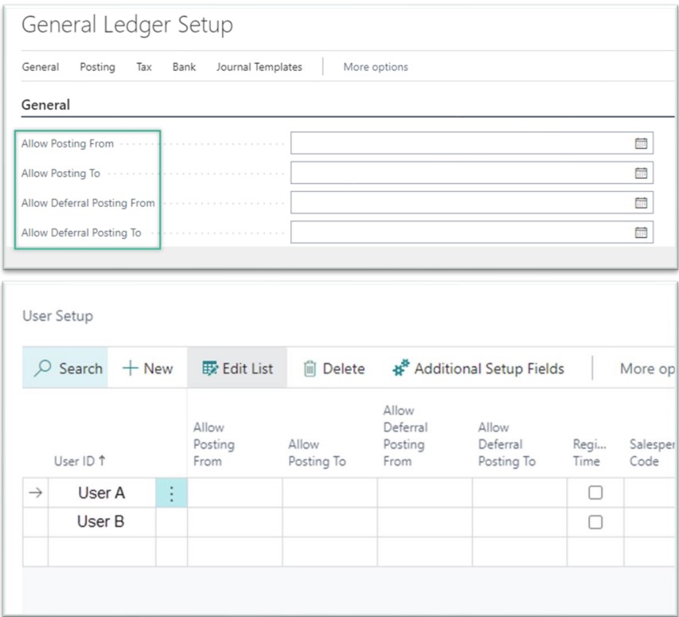This screenshot has width=679, height=617.
Task: Open the Bank menu
Action: tap(184, 67)
